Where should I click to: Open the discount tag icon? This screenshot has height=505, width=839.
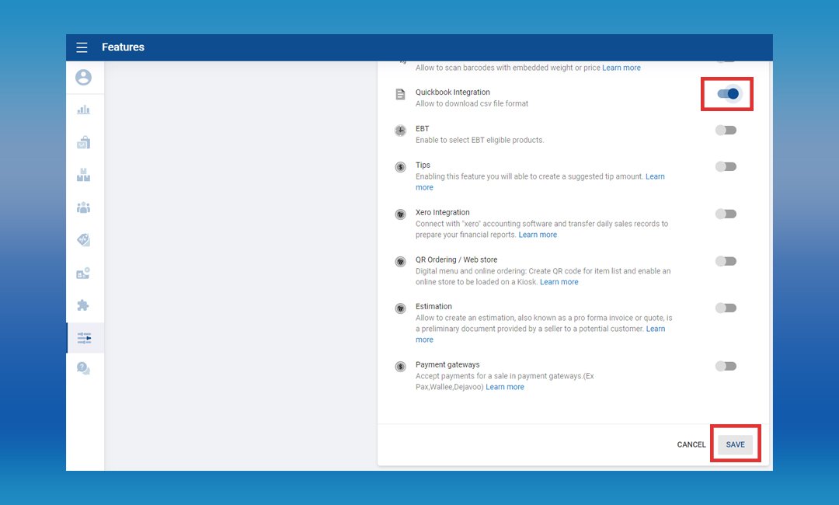83,240
